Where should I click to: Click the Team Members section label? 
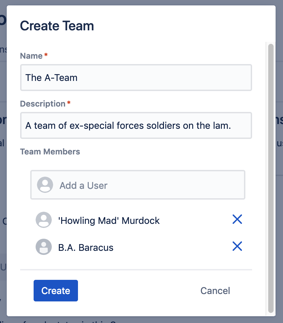(x=50, y=152)
